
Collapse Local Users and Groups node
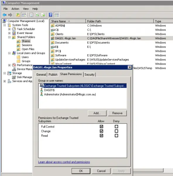[9, 53]
